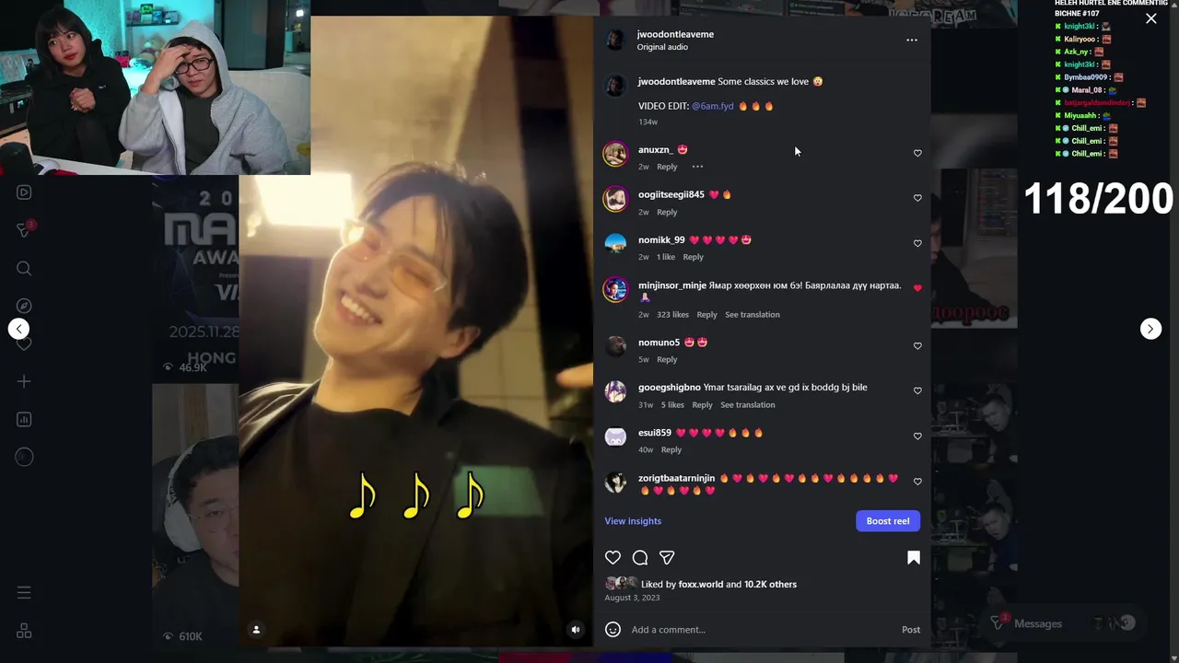Screen dimensions: 1179x663
Task: Open the three-dot options menu in the post header
Action: coord(912,40)
